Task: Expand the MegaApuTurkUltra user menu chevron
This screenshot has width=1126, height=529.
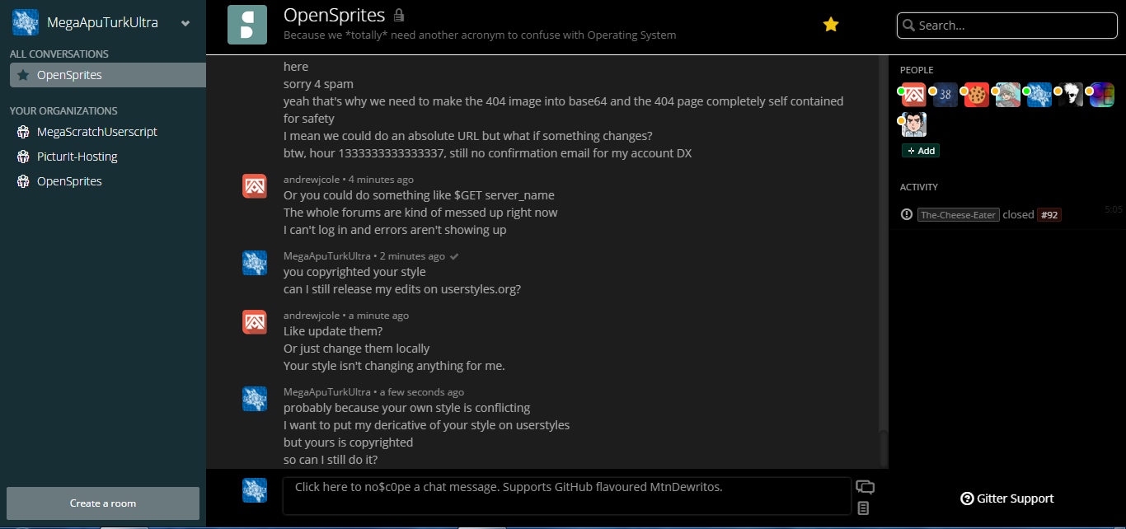Action: 186,24
